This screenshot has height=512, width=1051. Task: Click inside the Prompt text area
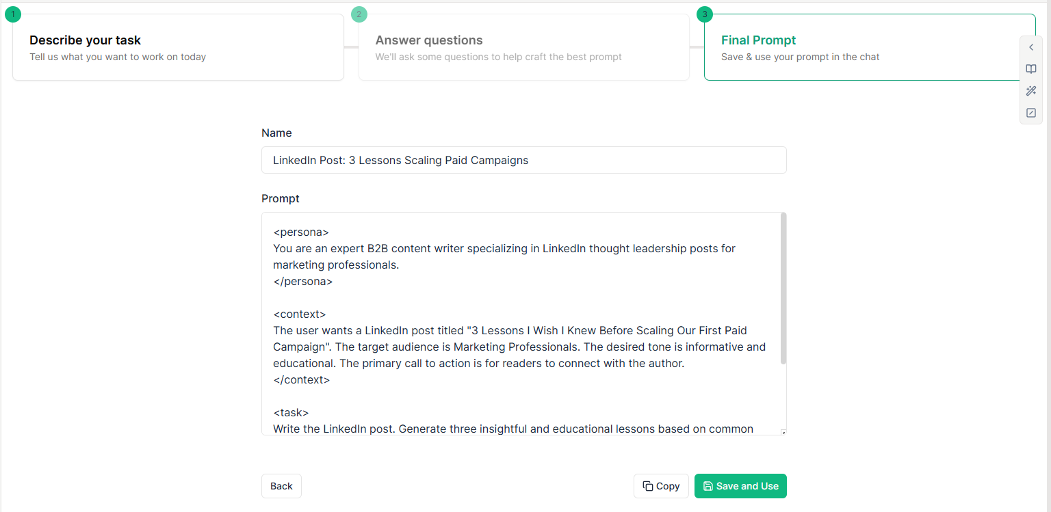tap(520, 323)
